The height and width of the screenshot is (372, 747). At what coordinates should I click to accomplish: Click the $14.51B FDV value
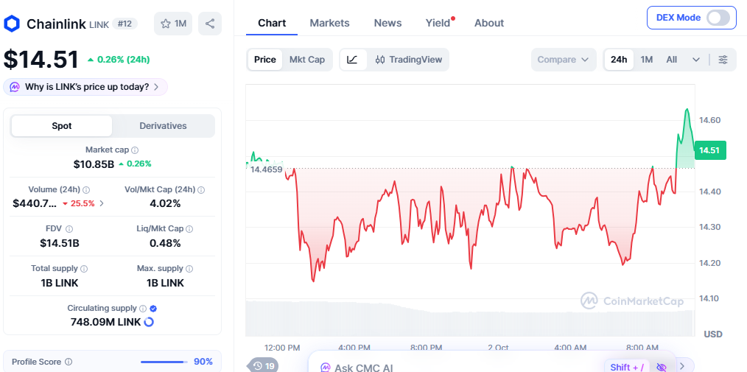[60, 243]
